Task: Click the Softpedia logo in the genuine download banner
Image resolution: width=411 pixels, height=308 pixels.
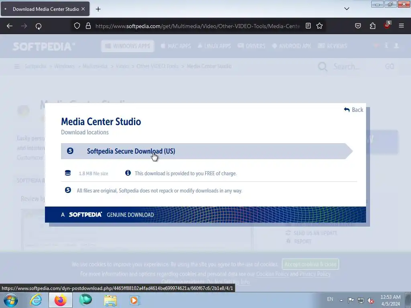Action: pyautogui.click(x=85, y=215)
